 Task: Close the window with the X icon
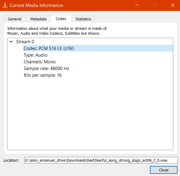172,5
